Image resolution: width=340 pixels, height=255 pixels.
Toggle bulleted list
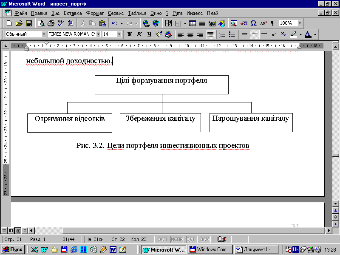pos(232,34)
